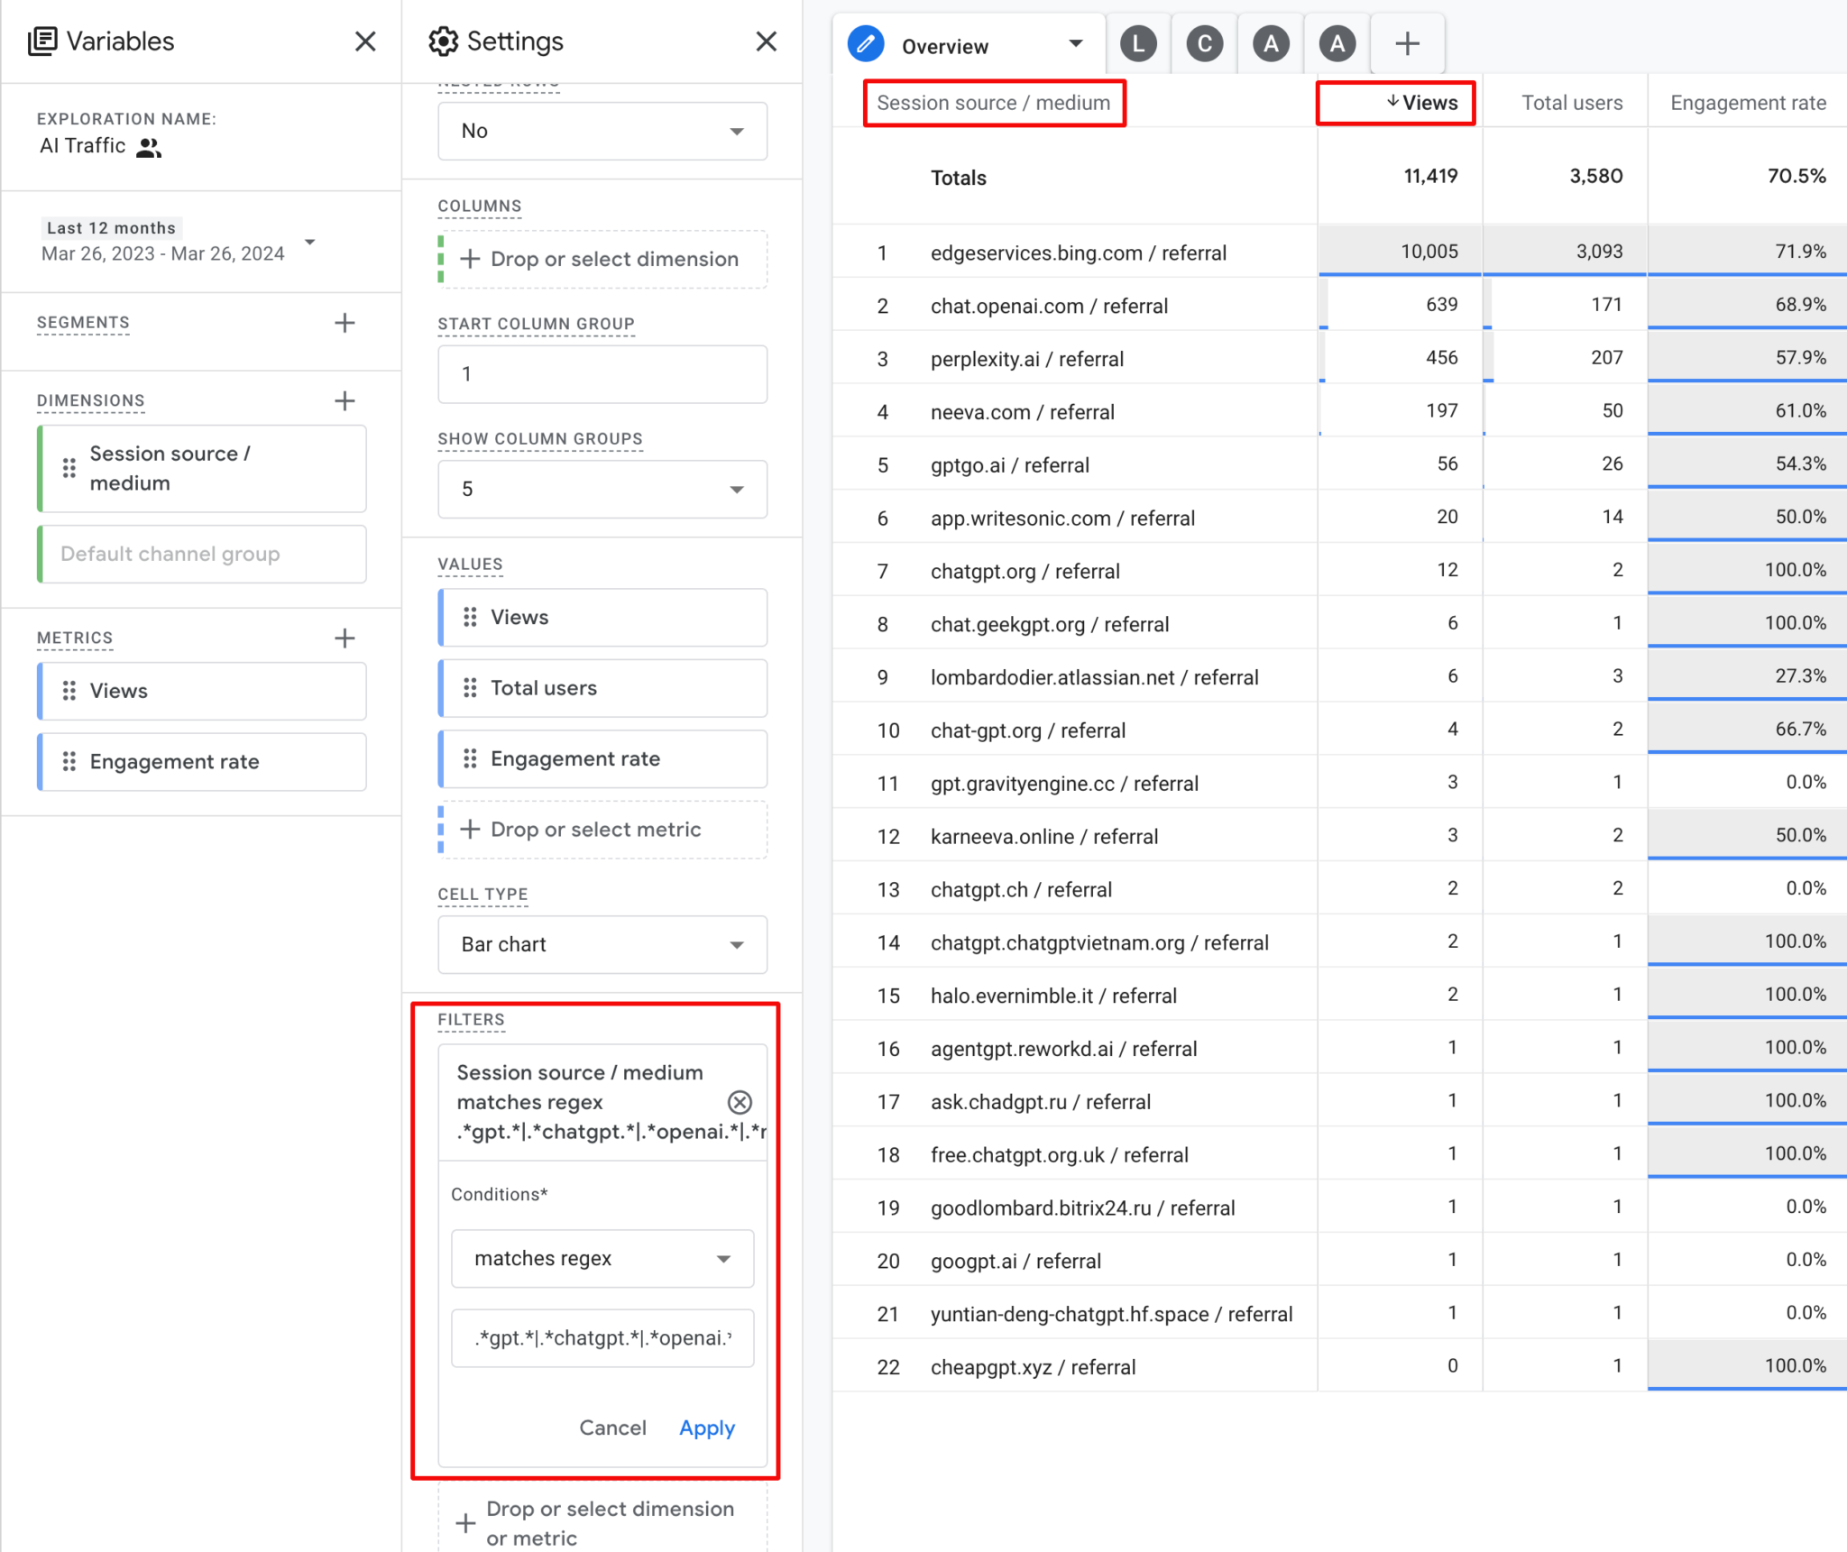Add a new dimension with plus icon
The width and height of the screenshot is (1847, 1552).
345,400
